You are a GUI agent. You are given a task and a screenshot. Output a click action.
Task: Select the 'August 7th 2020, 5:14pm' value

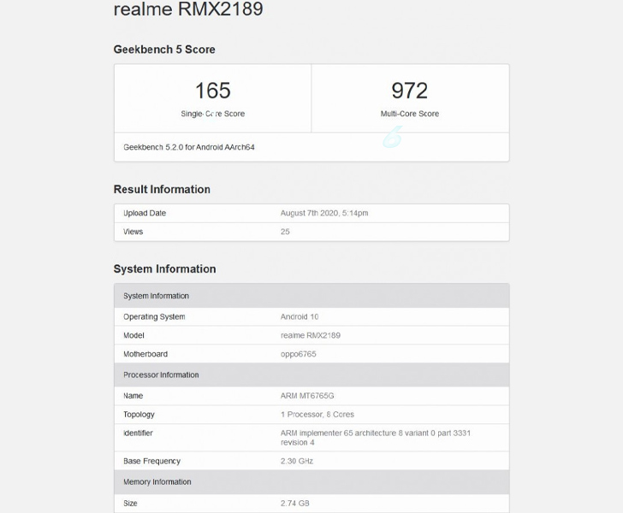(x=324, y=213)
